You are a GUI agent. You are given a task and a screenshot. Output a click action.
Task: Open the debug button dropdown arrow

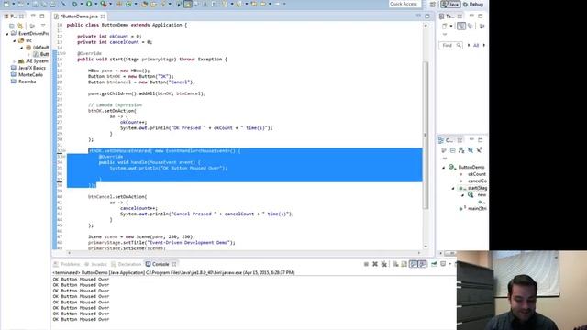81,4
